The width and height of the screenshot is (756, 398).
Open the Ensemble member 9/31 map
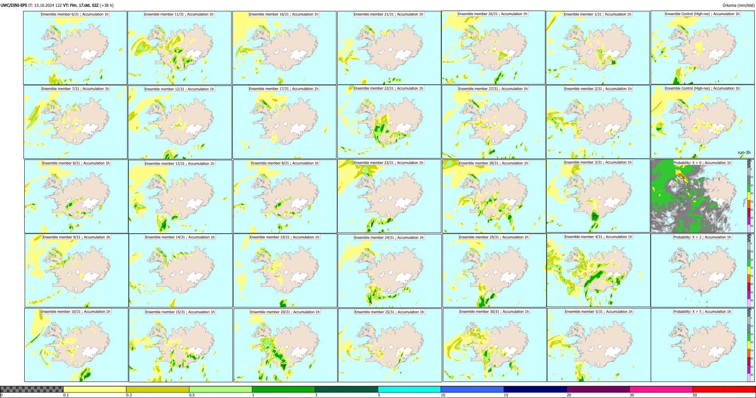coord(76,271)
